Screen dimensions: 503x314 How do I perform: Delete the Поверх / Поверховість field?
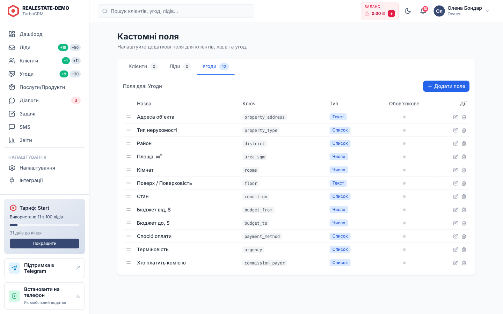(464, 183)
